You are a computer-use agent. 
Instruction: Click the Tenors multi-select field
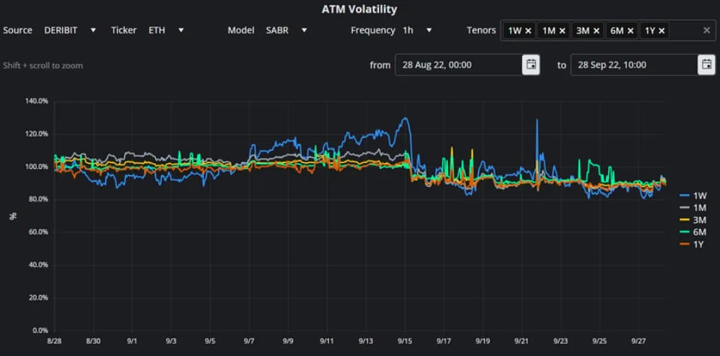tap(608, 31)
